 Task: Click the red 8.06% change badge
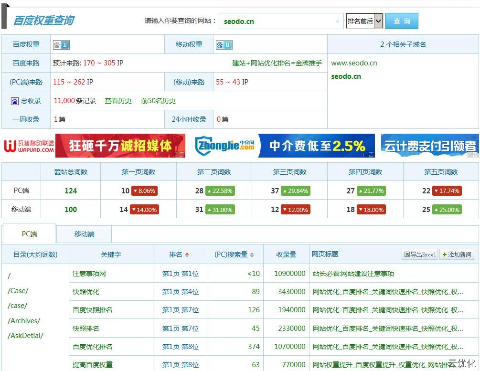(x=145, y=191)
